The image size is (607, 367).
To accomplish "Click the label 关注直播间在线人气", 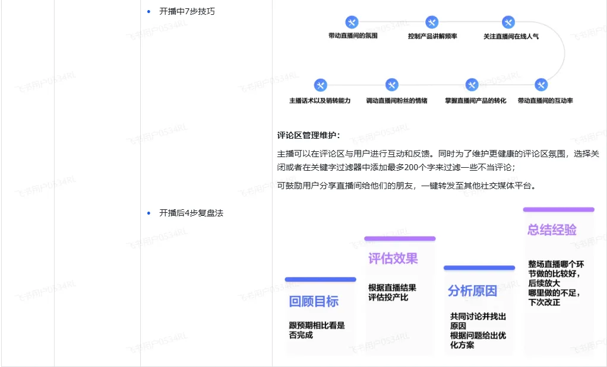I will click(511, 36).
